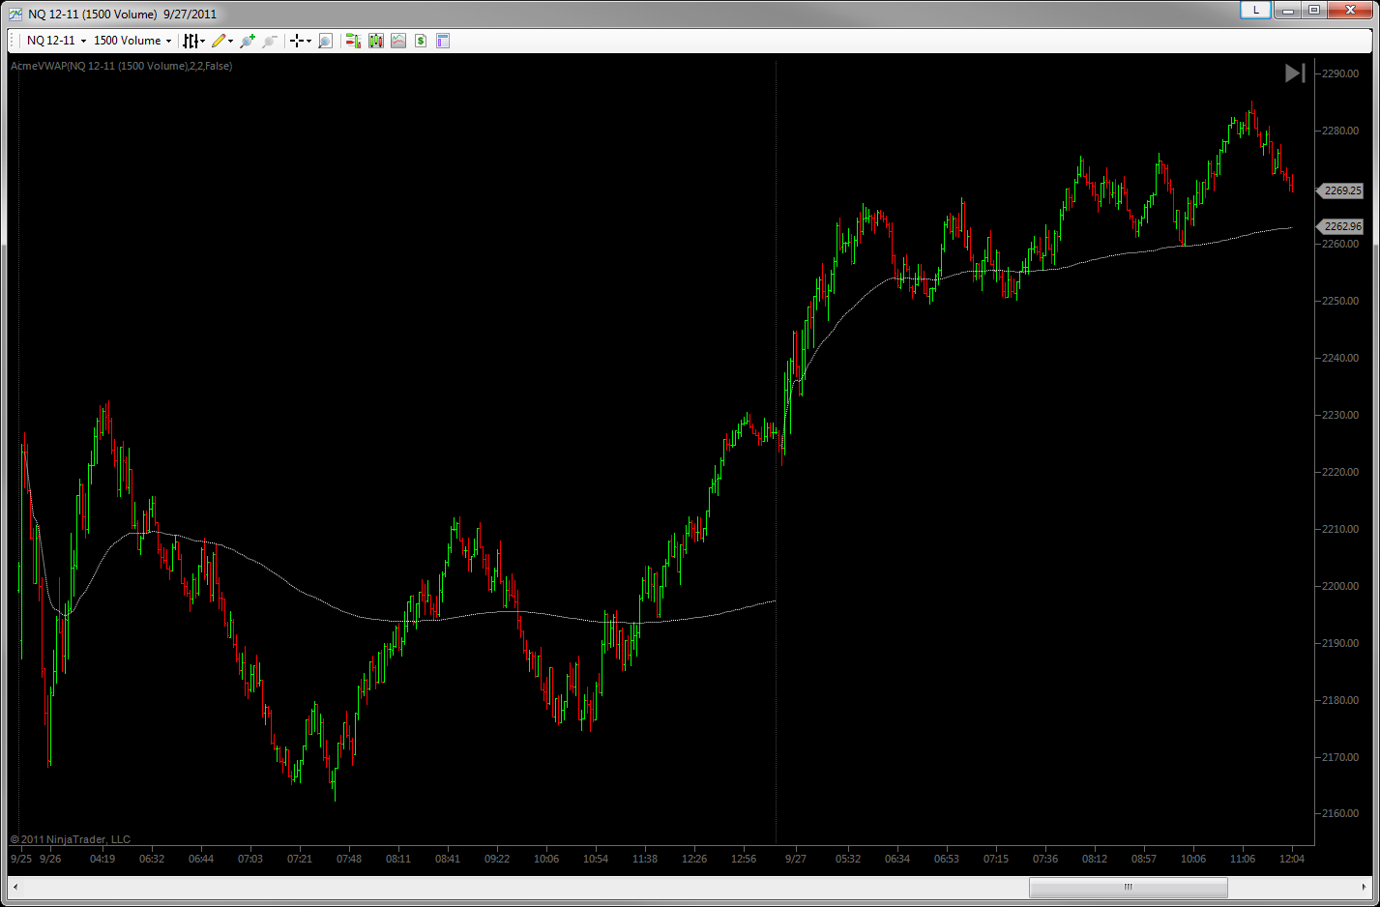Click the scrollbar right arrow
1380x907 pixels.
[x=1365, y=887]
